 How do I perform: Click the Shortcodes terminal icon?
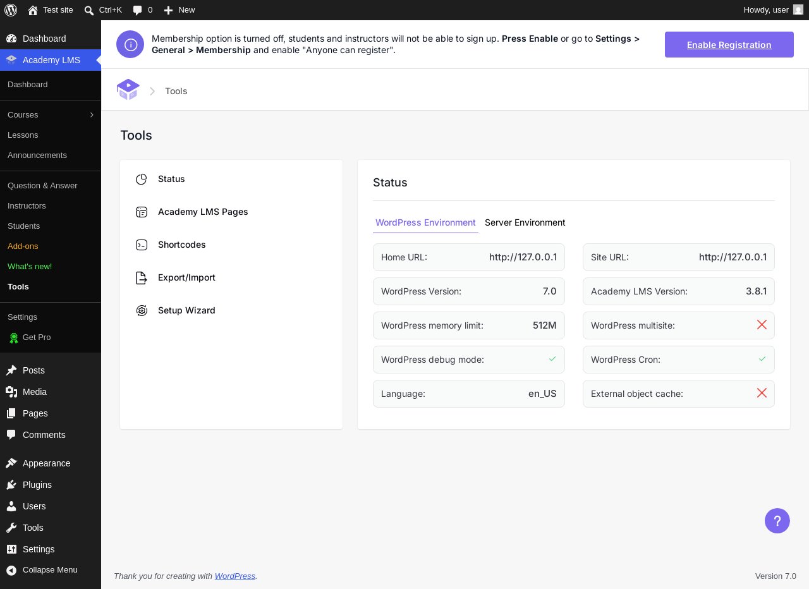[x=142, y=245]
